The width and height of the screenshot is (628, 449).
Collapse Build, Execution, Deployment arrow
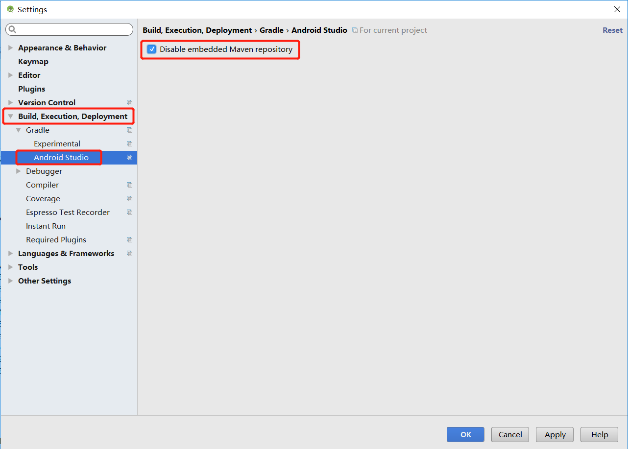[10, 117]
